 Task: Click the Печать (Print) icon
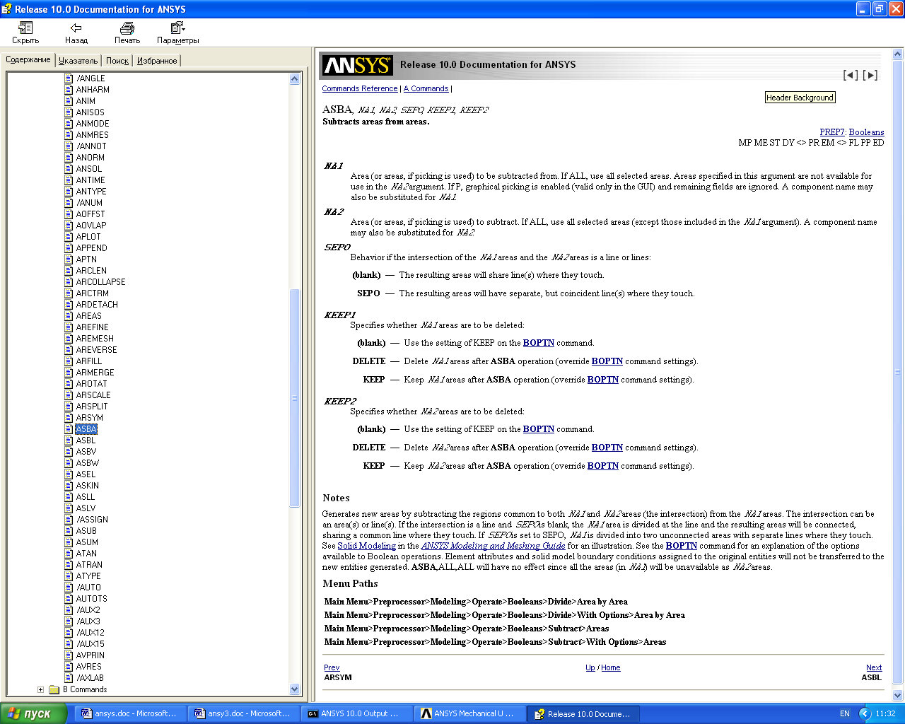127,28
